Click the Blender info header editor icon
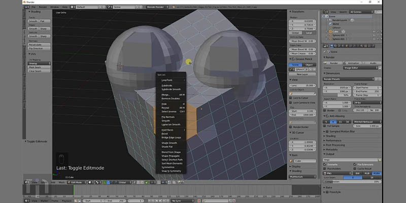The width and height of the screenshot is (406, 203). coord(27,7)
